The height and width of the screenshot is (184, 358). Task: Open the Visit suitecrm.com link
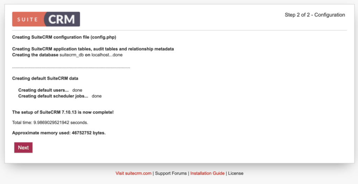tap(133, 173)
